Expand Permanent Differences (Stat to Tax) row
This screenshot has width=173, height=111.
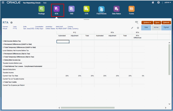coord(3,54)
